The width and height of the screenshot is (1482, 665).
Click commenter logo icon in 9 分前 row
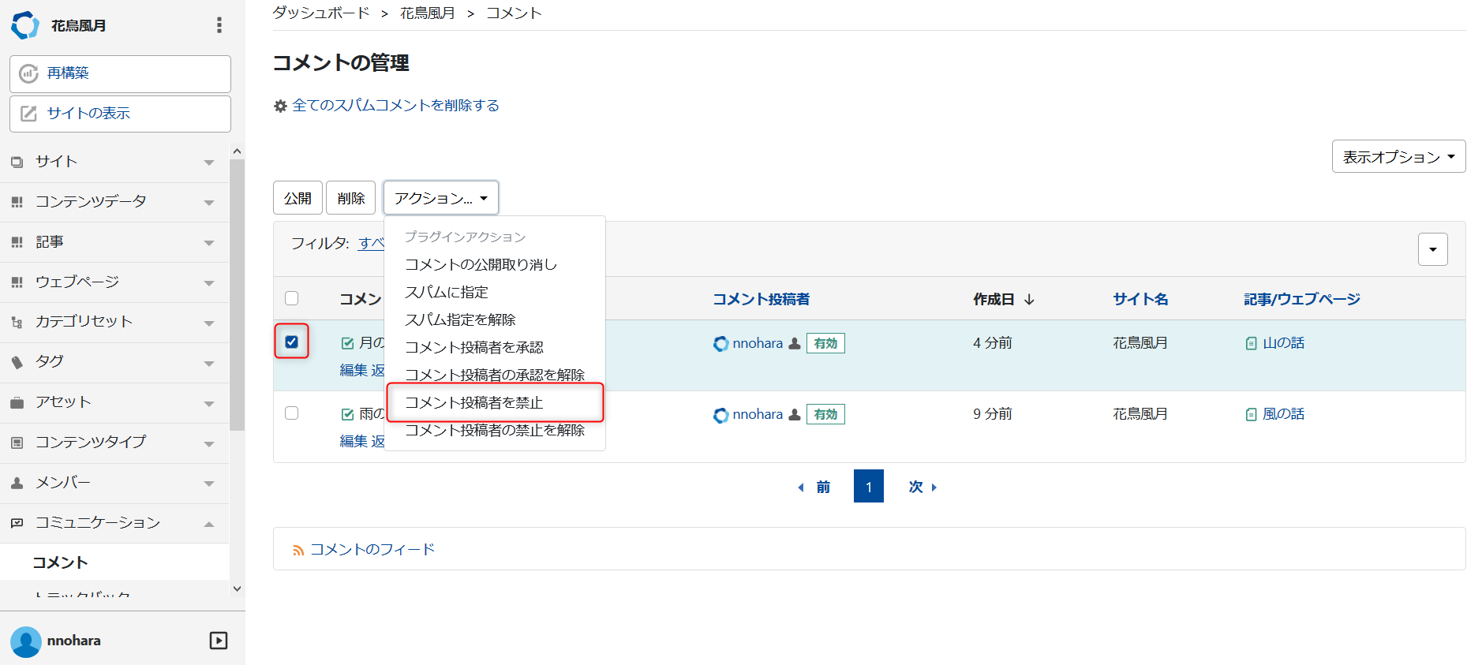[x=720, y=415]
